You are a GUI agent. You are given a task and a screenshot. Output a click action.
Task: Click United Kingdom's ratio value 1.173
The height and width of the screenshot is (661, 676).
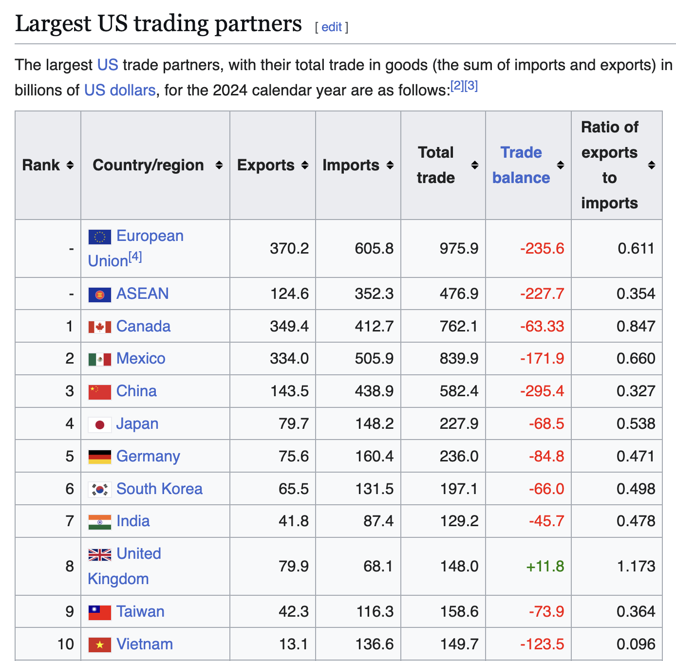pyautogui.click(x=636, y=566)
